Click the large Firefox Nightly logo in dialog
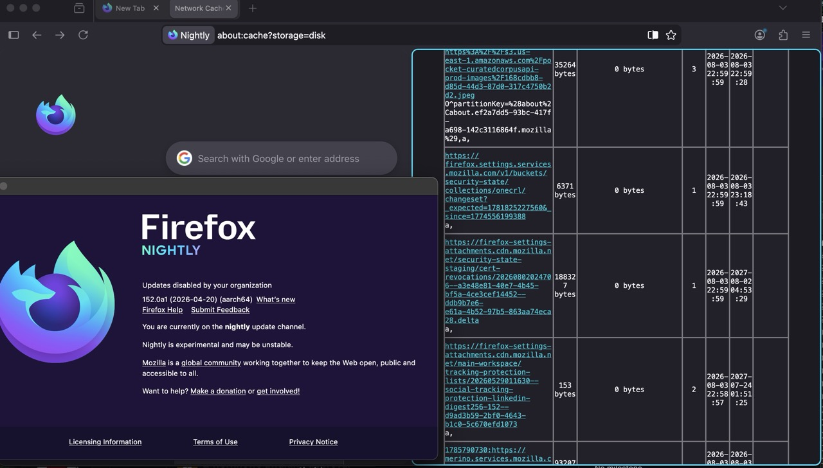The image size is (823, 468). (x=58, y=301)
